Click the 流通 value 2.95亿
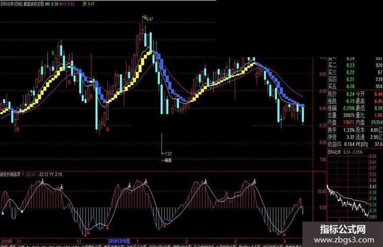 point(377,137)
